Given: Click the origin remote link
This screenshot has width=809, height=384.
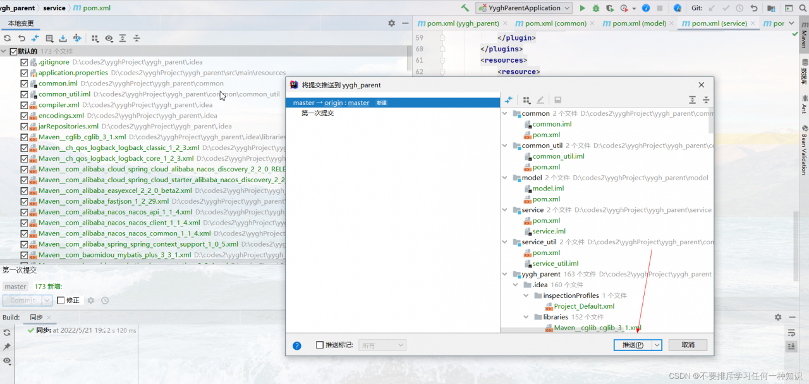Looking at the screenshot, I should [x=333, y=102].
